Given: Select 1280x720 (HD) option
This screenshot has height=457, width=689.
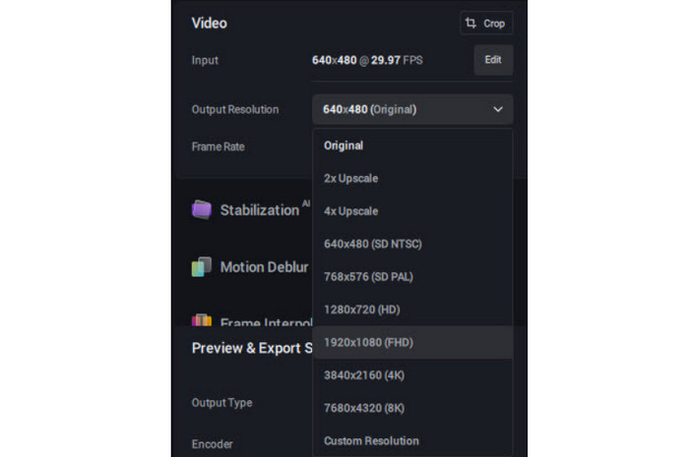Looking at the screenshot, I should (412, 310).
